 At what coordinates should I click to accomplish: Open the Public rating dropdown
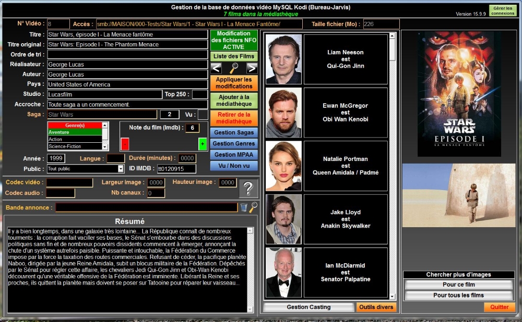tap(121, 169)
